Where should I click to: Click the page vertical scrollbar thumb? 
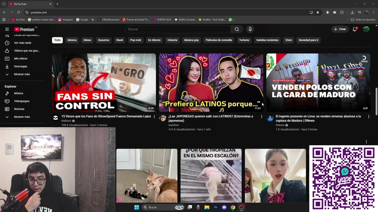pyautogui.click(x=376, y=102)
